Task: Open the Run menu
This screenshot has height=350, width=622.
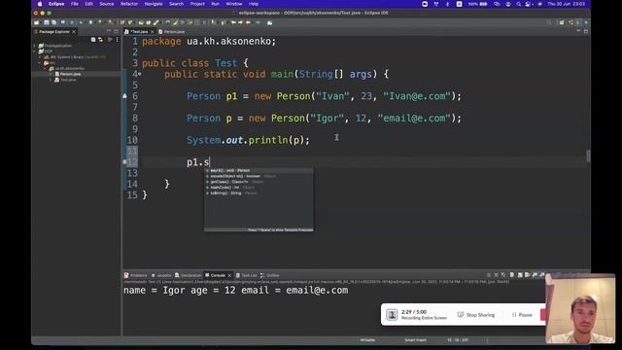Action: click(215, 4)
